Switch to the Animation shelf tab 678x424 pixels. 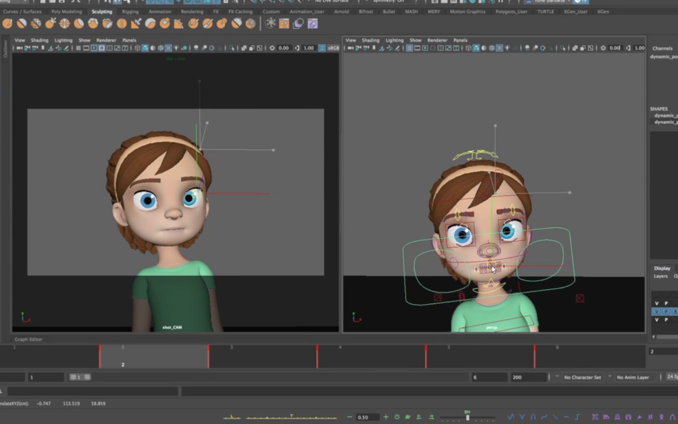tap(160, 11)
